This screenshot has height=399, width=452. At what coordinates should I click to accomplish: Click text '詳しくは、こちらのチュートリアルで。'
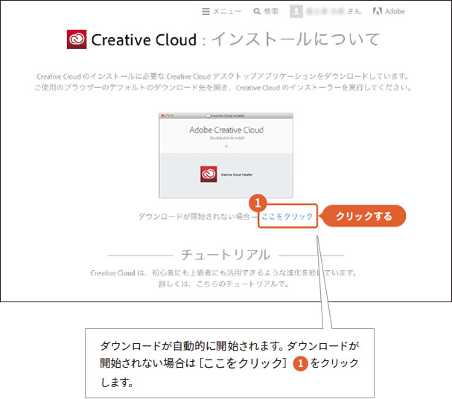click(x=223, y=284)
